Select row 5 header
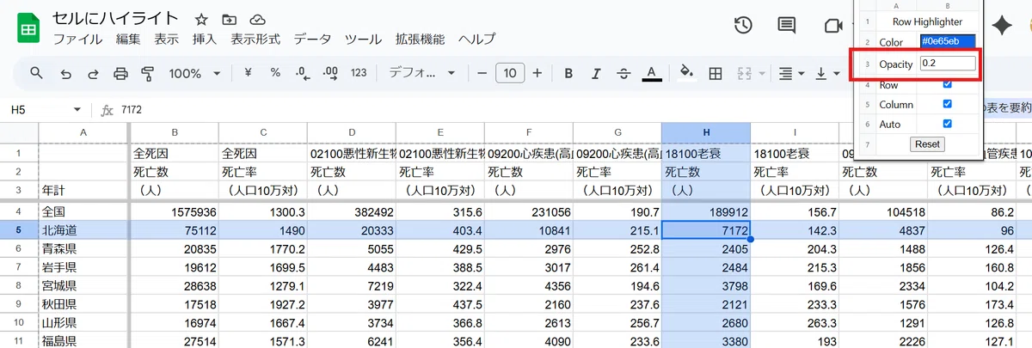Screen dimensions: 1032x348 [19, 229]
